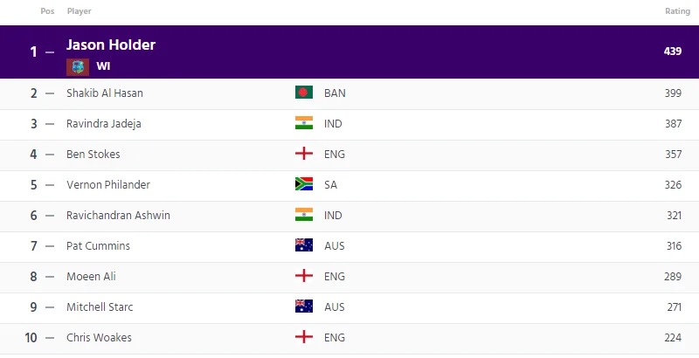
Task: Click the South Africa flag icon
Action: click(304, 184)
